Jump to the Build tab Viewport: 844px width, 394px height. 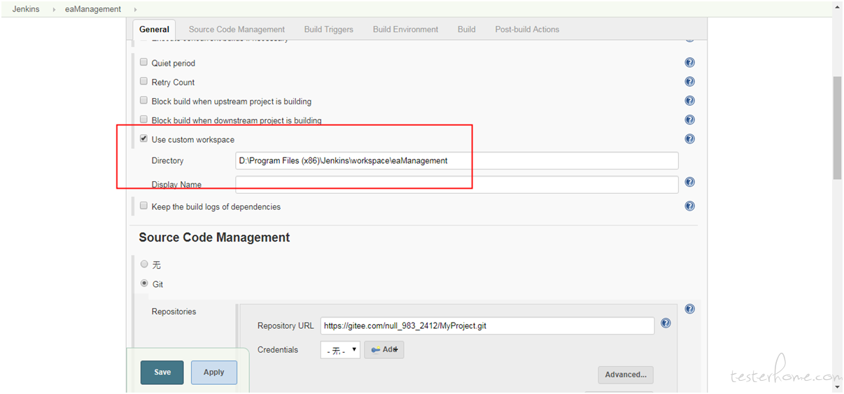coord(466,29)
